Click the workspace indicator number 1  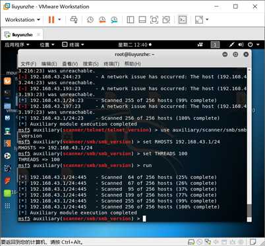[x=215, y=45]
